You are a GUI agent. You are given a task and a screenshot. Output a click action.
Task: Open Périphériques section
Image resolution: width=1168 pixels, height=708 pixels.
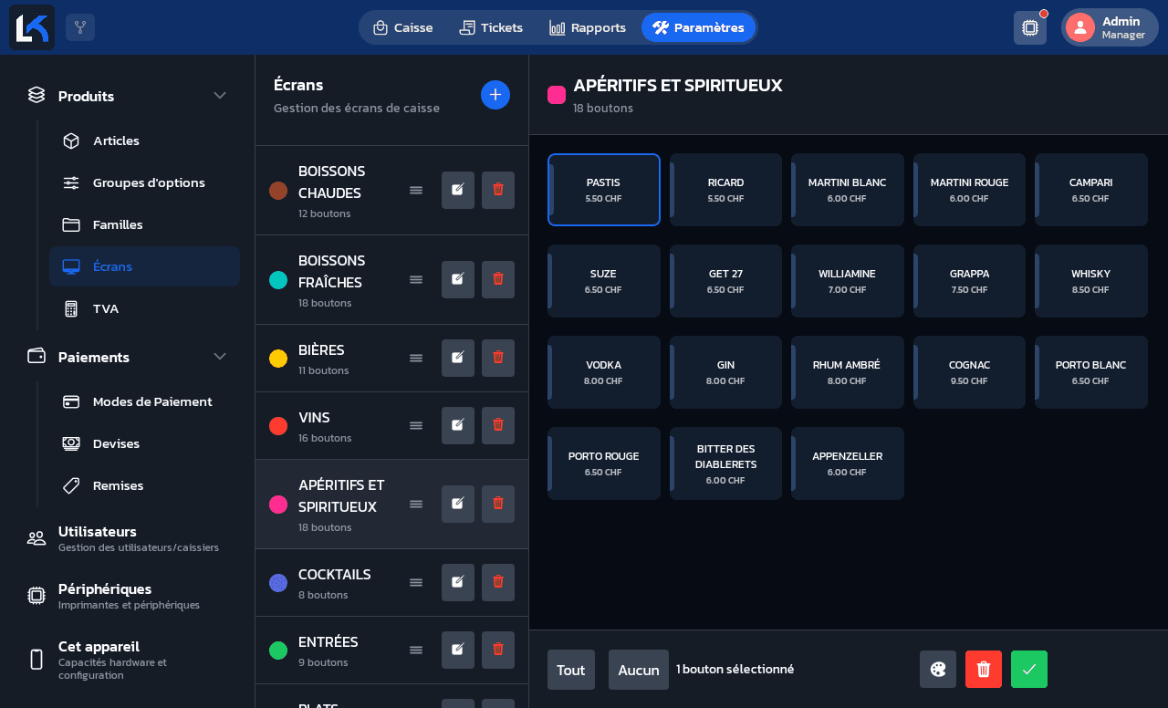[x=128, y=596]
